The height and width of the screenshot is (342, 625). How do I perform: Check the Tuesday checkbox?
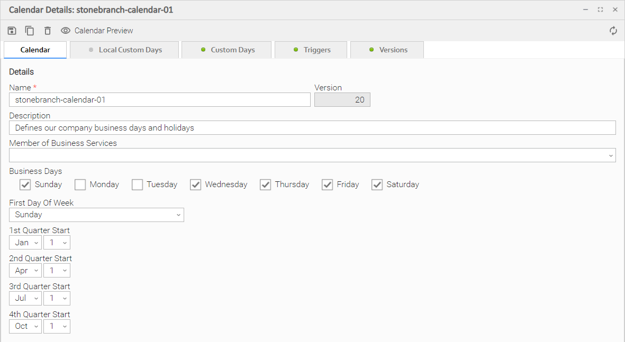tap(138, 184)
